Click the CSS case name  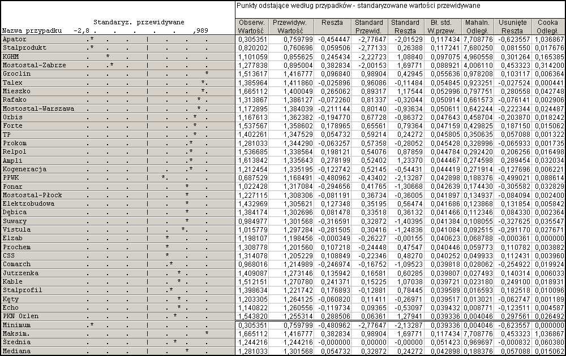pyautogui.click(x=8, y=256)
